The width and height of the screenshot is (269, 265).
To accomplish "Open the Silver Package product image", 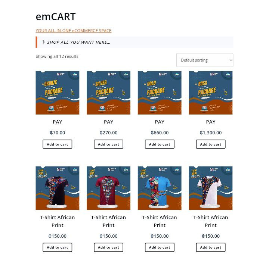I will click(x=108, y=93).
